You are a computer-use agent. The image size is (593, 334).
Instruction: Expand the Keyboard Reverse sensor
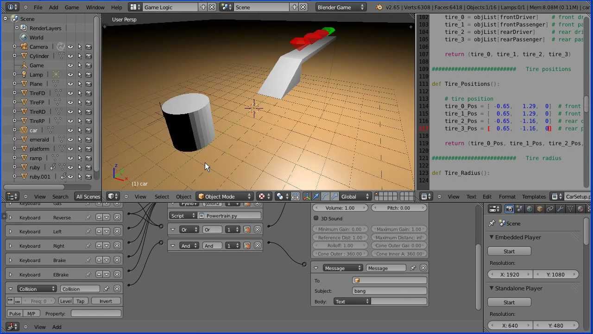(10, 218)
